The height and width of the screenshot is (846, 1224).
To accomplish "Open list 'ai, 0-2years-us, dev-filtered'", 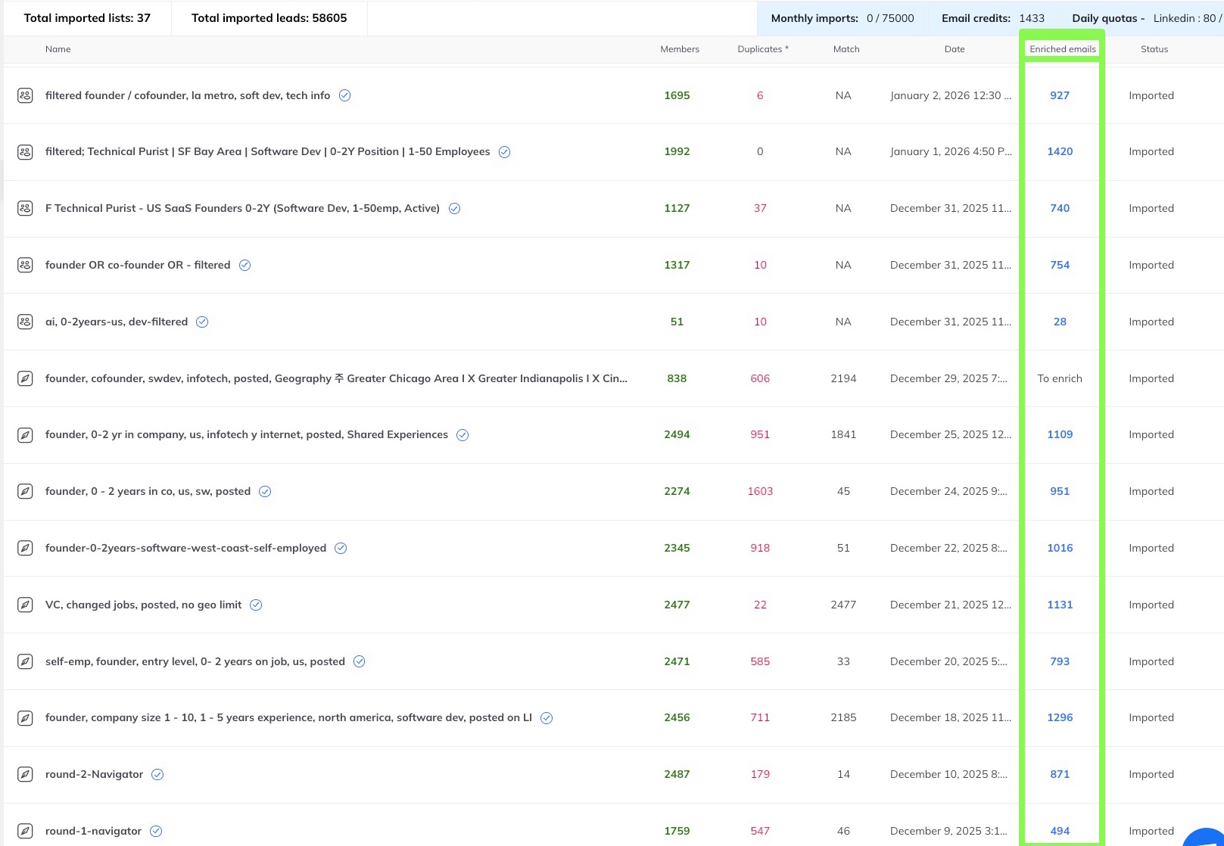I will [117, 322].
